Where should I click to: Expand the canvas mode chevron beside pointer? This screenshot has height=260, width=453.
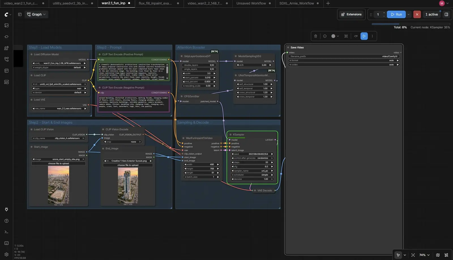click(x=405, y=255)
